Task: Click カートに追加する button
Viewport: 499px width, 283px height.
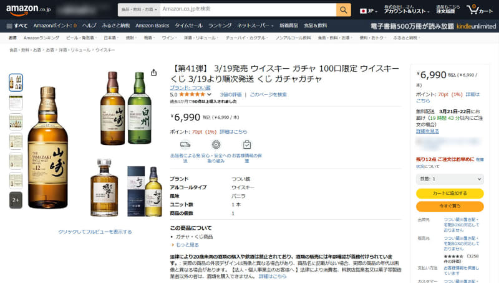Action: pyautogui.click(x=450, y=193)
